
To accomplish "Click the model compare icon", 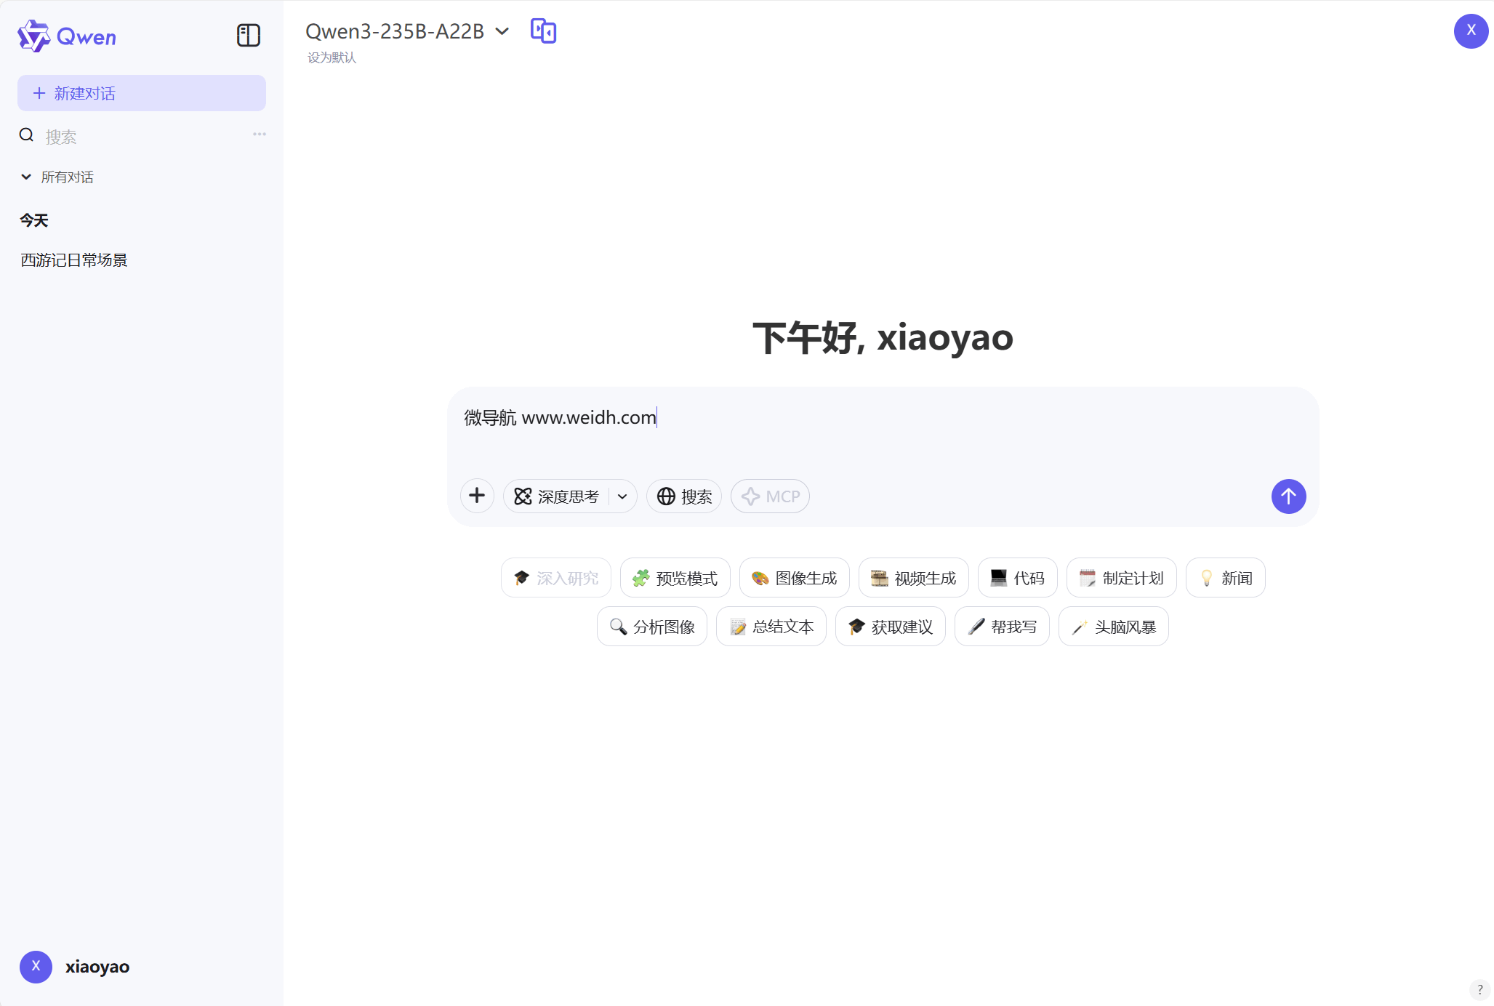I will (544, 31).
